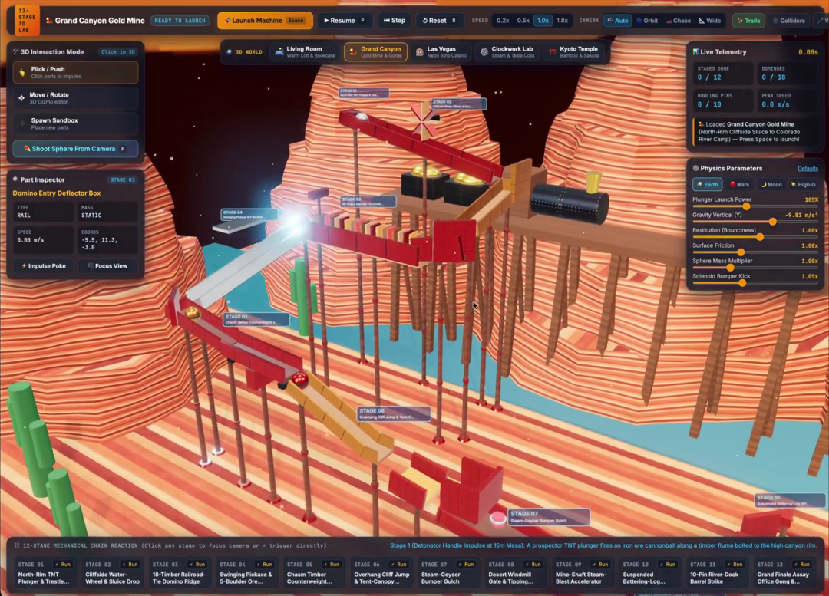Click the Impulse Poke button

coord(44,265)
